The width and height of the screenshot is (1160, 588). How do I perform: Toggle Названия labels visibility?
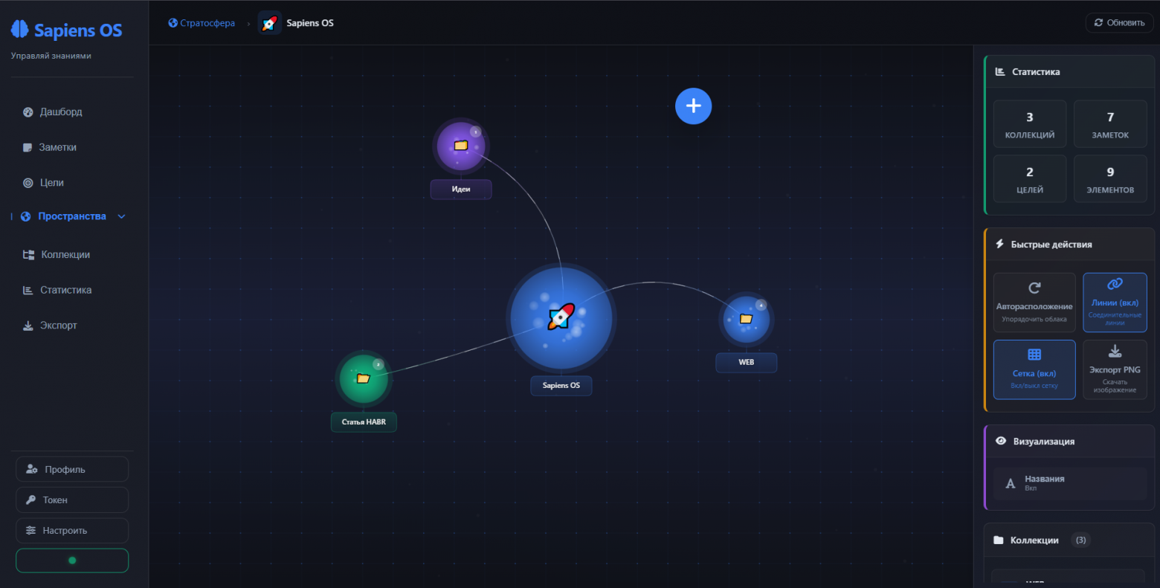click(x=1069, y=483)
